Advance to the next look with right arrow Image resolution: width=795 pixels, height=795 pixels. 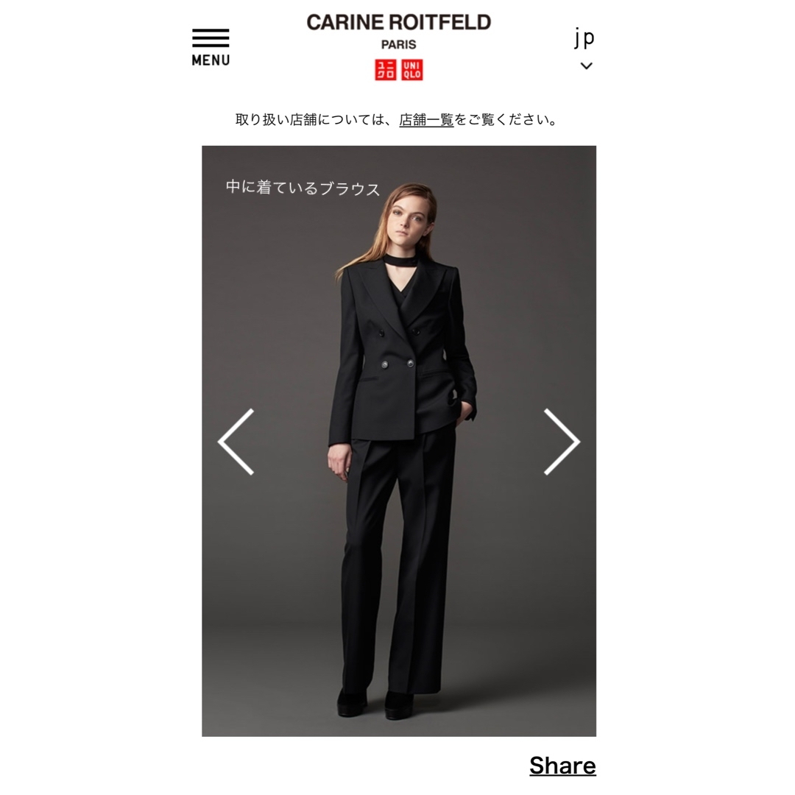562,442
